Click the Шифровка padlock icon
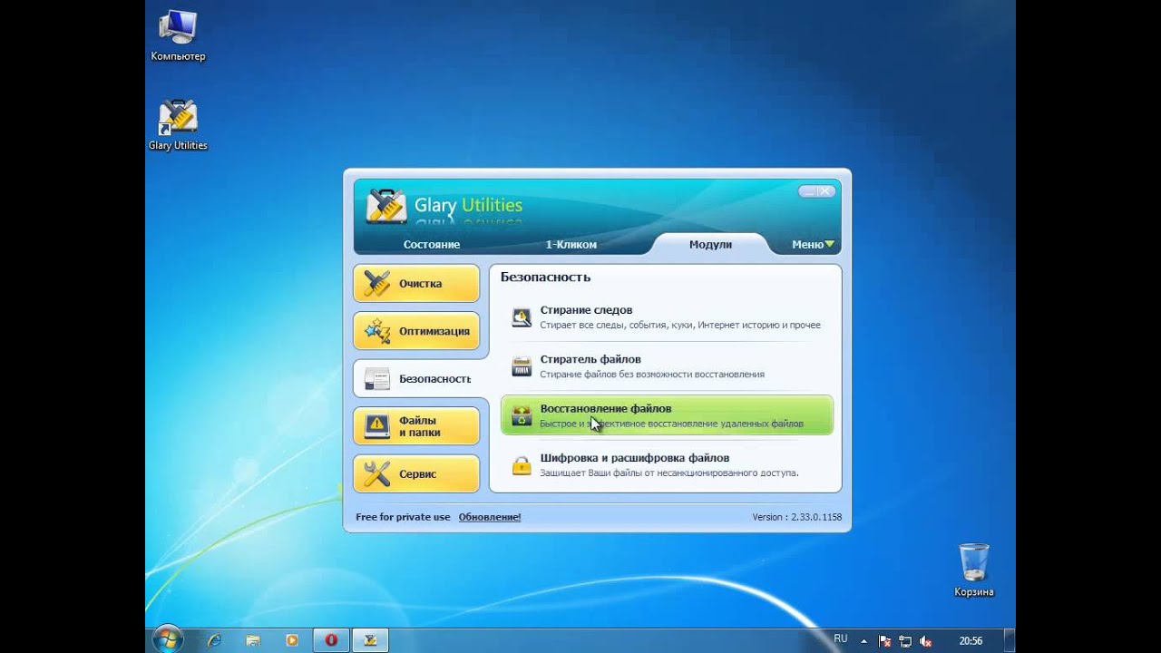The width and height of the screenshot is (1161, 653). [x=522, y=465]
